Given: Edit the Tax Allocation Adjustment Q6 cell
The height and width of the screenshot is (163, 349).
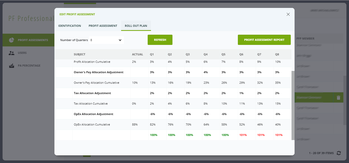Looking at the screenshot, I should point(241,93).
